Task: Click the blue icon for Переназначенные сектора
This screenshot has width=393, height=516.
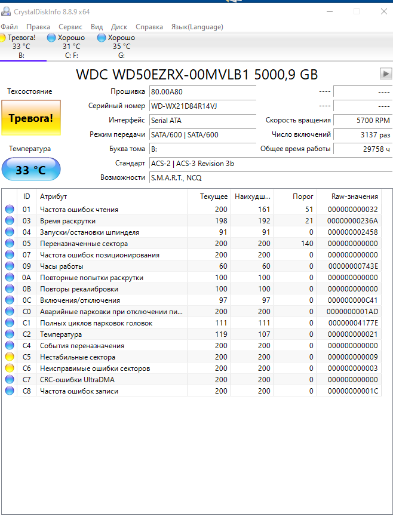Action: pos(10,244)
